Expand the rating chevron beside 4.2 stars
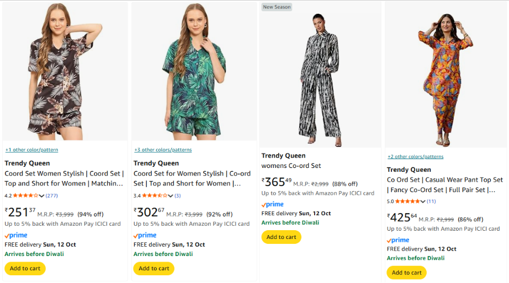Image resolution: width=509 pixels, height=283 pixels. [x=42, y=196]
